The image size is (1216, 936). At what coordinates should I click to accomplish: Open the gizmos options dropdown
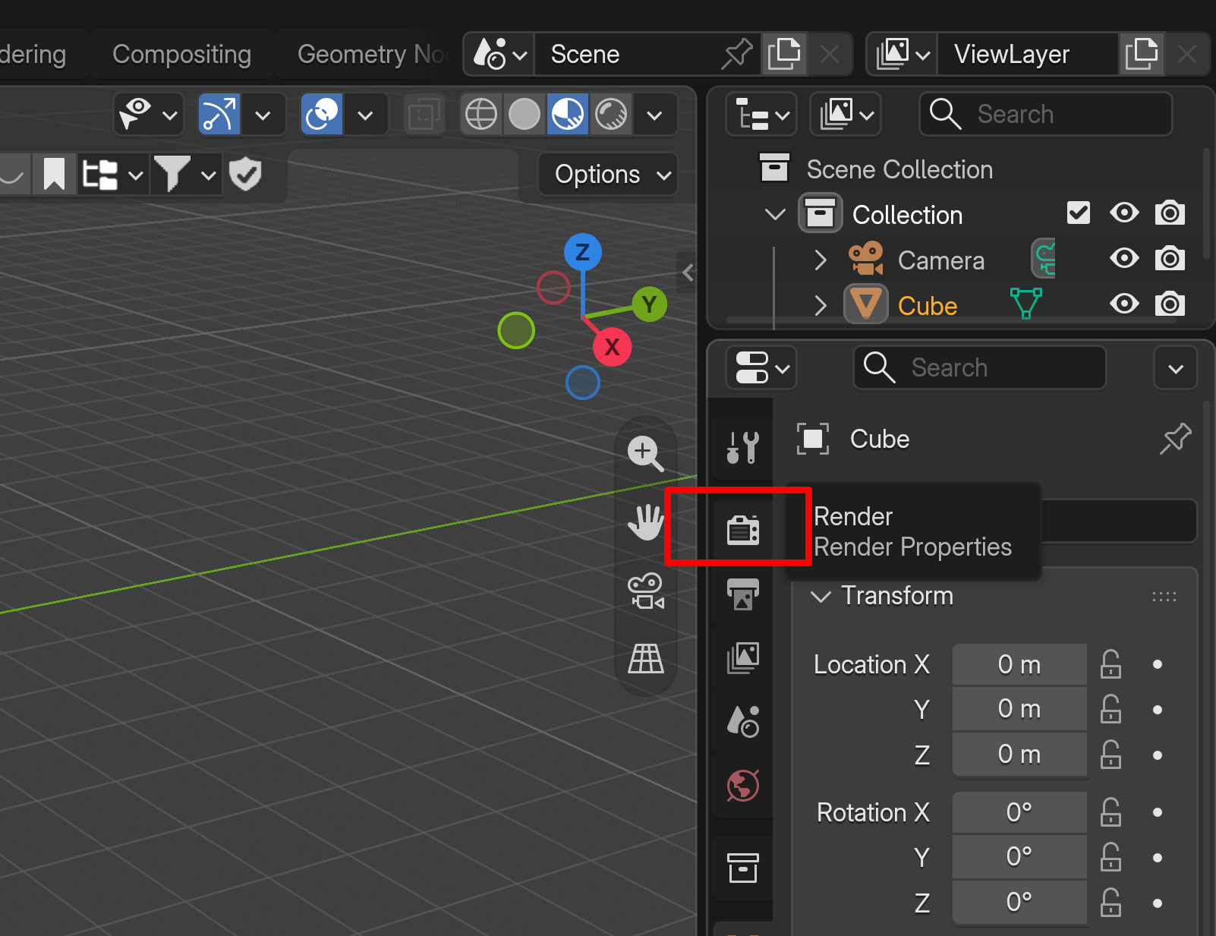click(263, 115)
